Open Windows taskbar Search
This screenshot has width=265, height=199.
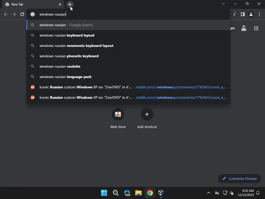click(116, 193)
